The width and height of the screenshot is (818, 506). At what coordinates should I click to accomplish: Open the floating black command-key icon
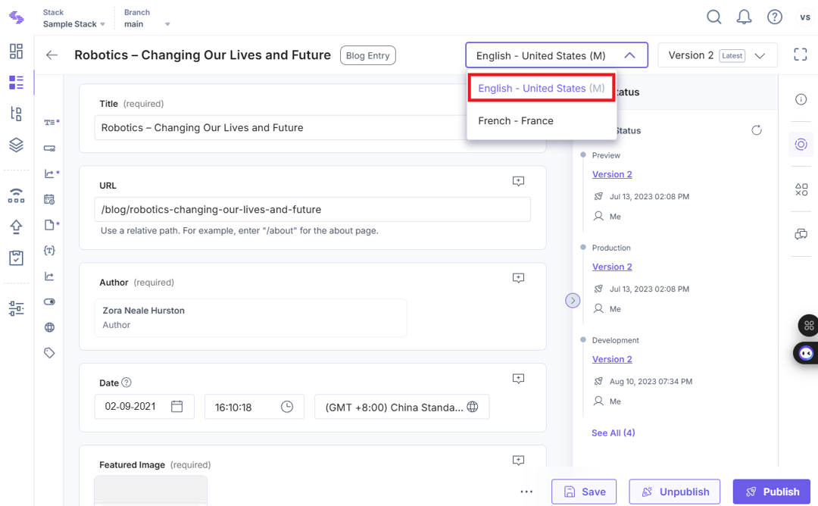pos(808,326)
